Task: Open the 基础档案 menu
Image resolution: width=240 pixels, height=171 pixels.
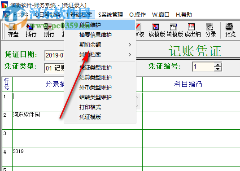Action: (x=79, y=15)
